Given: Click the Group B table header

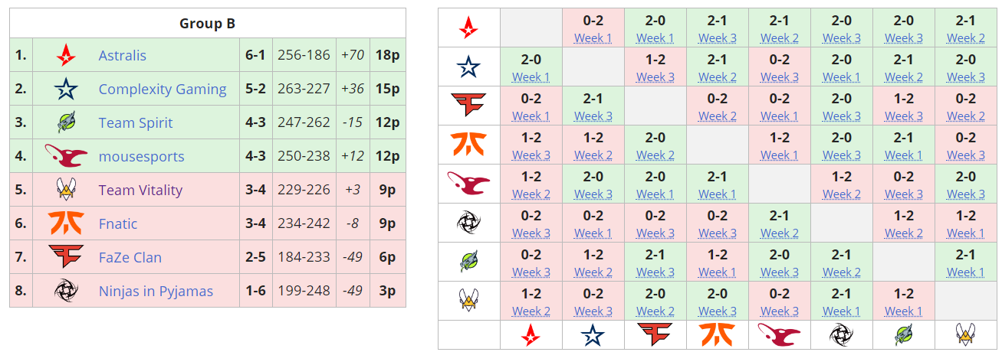Looking at the screenshot, I should [x=207, y=24].
